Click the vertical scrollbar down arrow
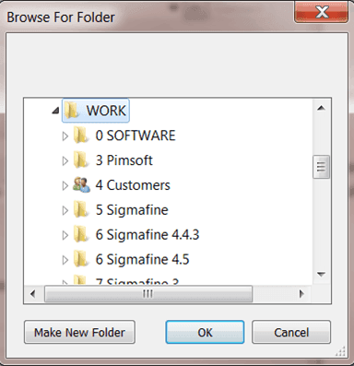 (322, 274)
